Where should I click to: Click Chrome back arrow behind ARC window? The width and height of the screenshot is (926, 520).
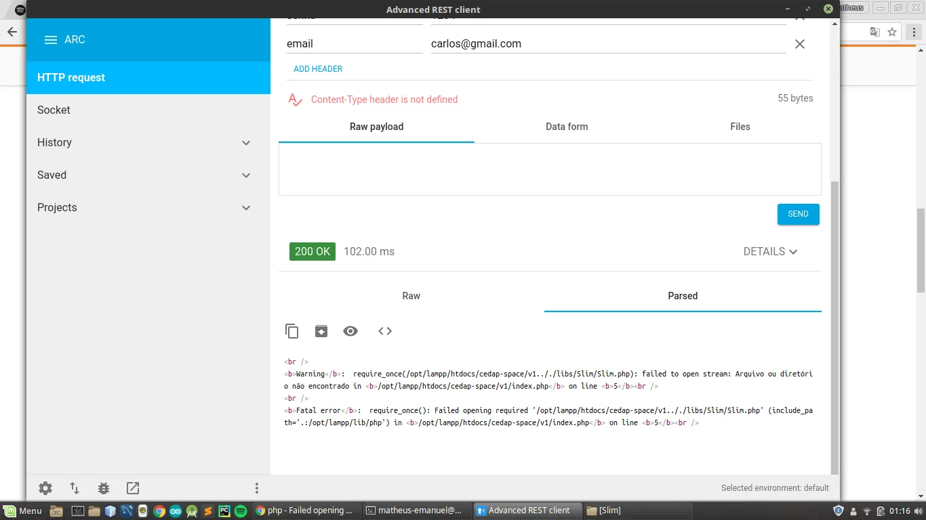pyautogui.click(x=12, y=32)
